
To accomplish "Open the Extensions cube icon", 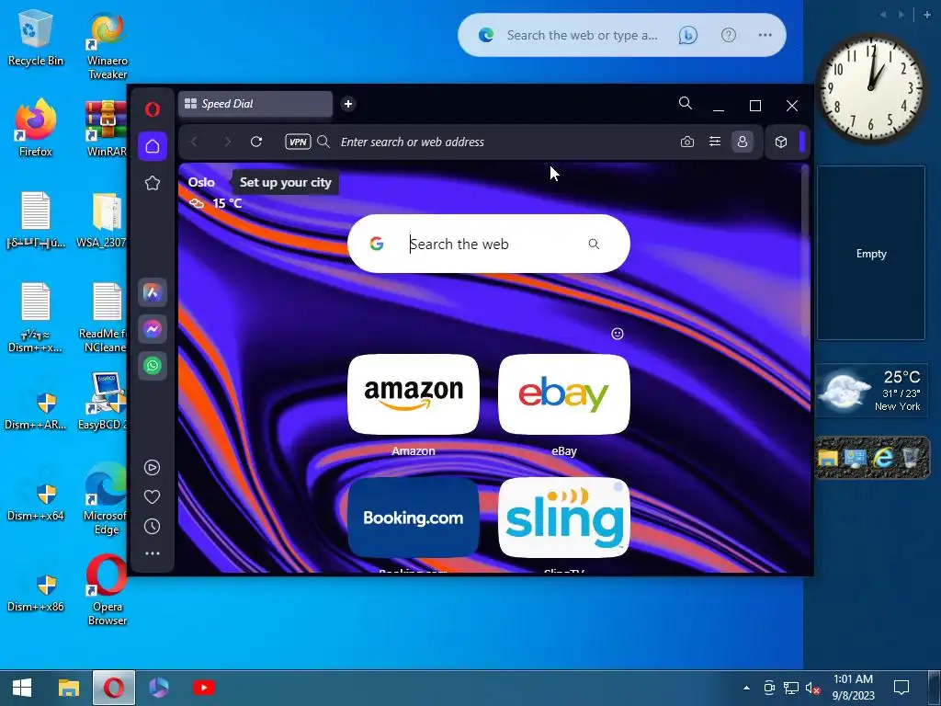I will (781, 142).
